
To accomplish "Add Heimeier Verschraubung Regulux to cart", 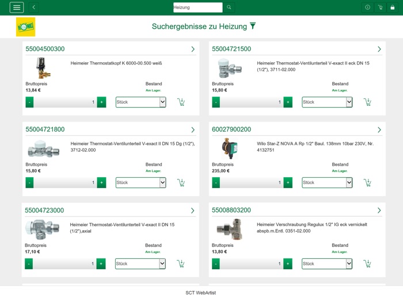I will (x=367, y=263).
